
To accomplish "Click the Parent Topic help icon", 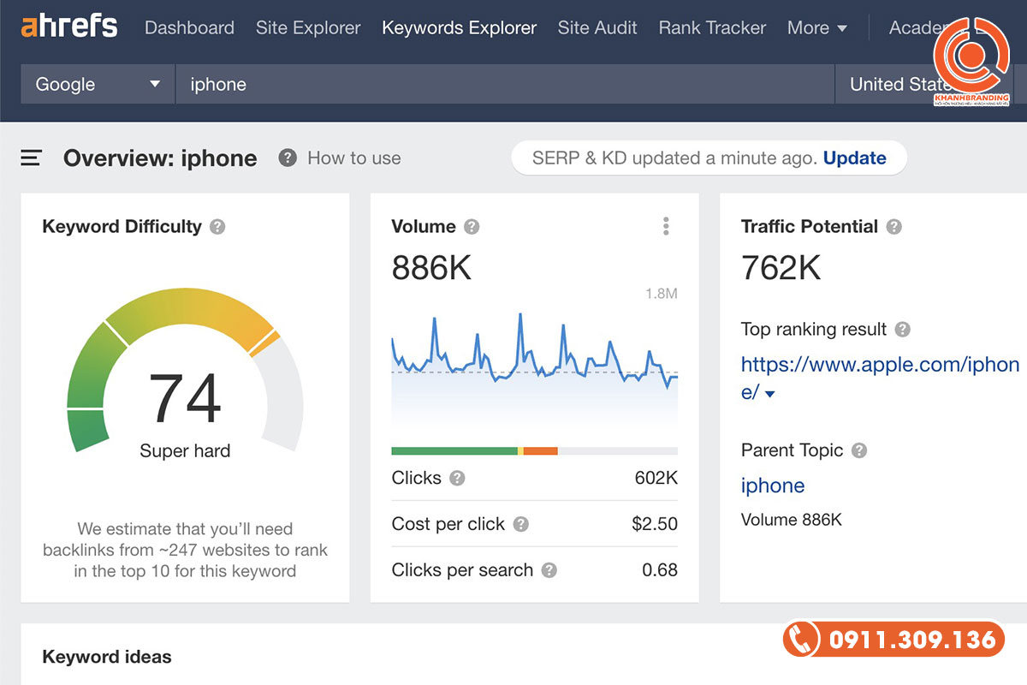I will (x=859, y=450).
